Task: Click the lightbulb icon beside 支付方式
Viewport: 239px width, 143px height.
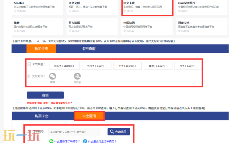Action: 29,76
